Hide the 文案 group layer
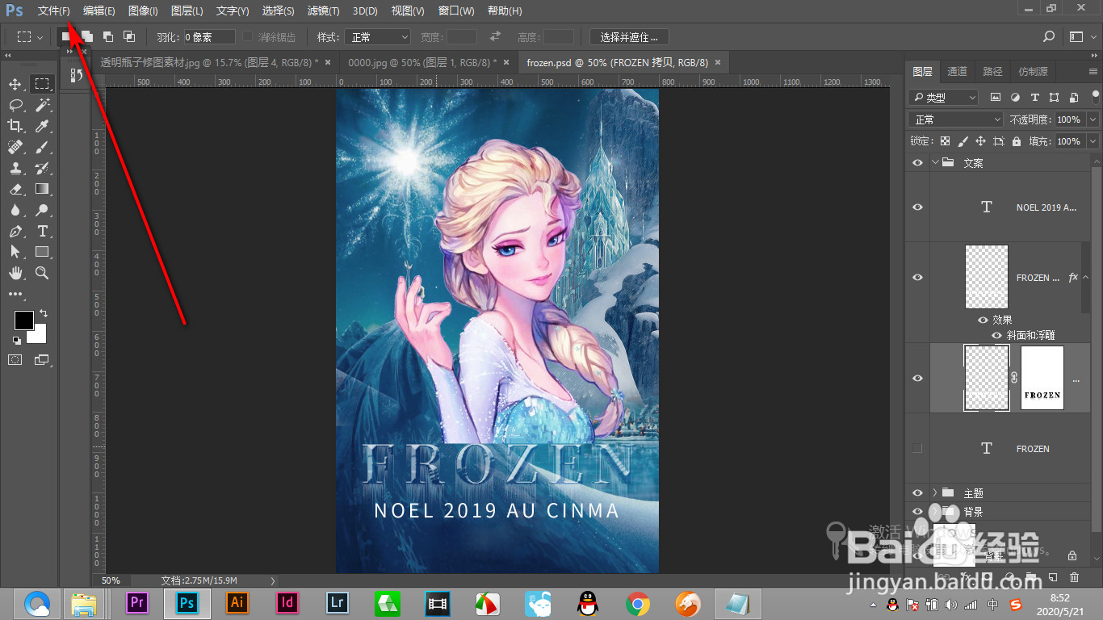The height and width of the screenshot is (620, 1103). pos(917,162)
